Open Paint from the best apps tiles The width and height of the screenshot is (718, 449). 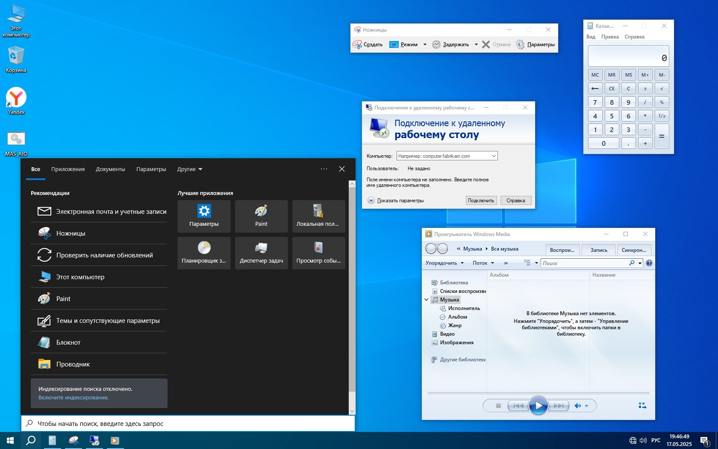pos(261,216)
